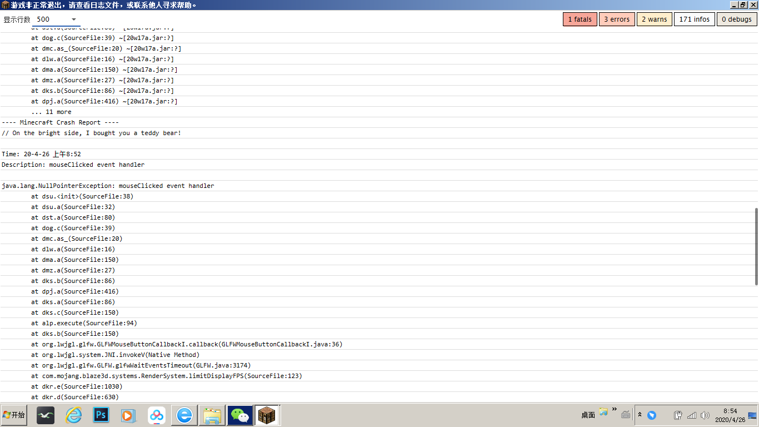The image size is (759, 427).
Task: Select the dmc.as_(SourceFile:20) ~[20w17a.jar:?] line
Action: click(x=106, y=48)
